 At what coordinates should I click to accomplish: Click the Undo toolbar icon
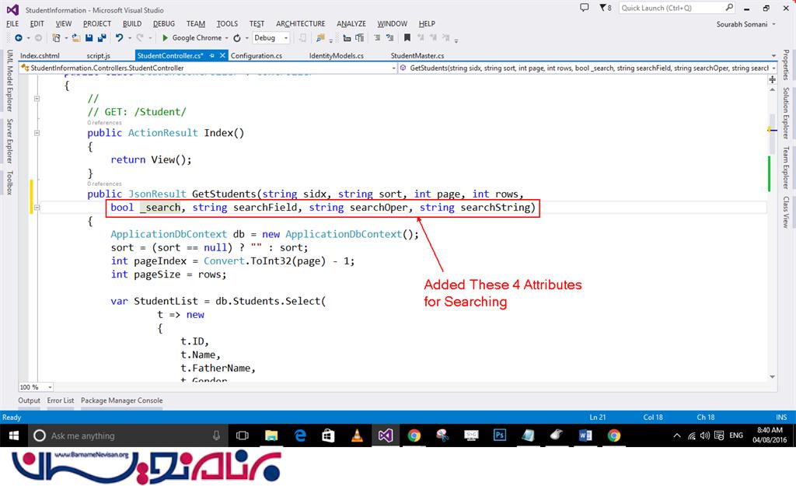click(x=119, y=37)
